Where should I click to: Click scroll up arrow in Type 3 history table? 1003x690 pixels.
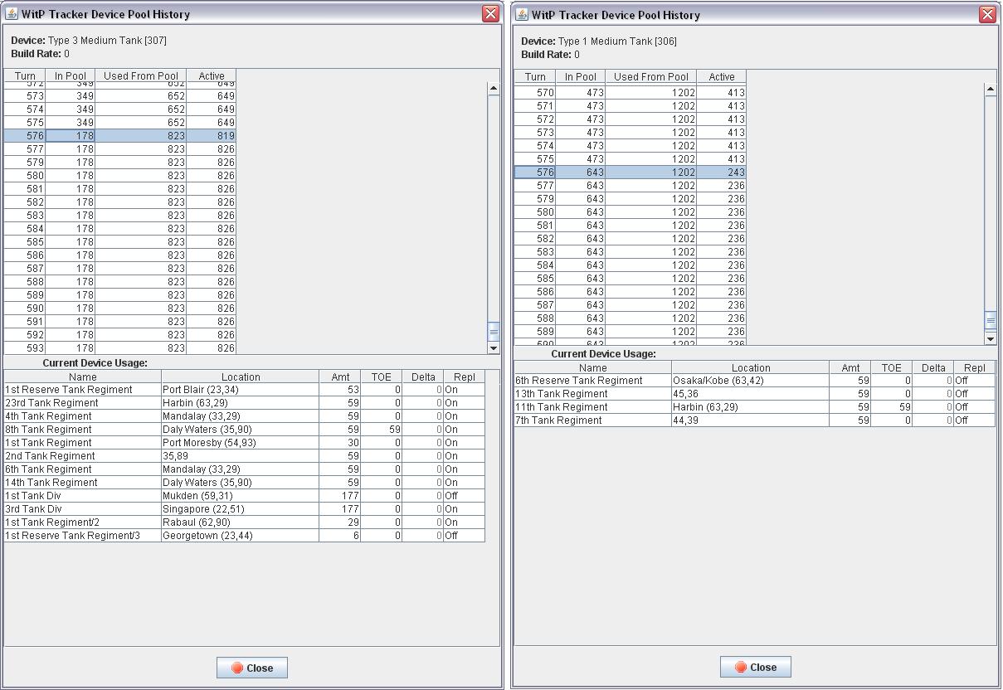[494, 88]
